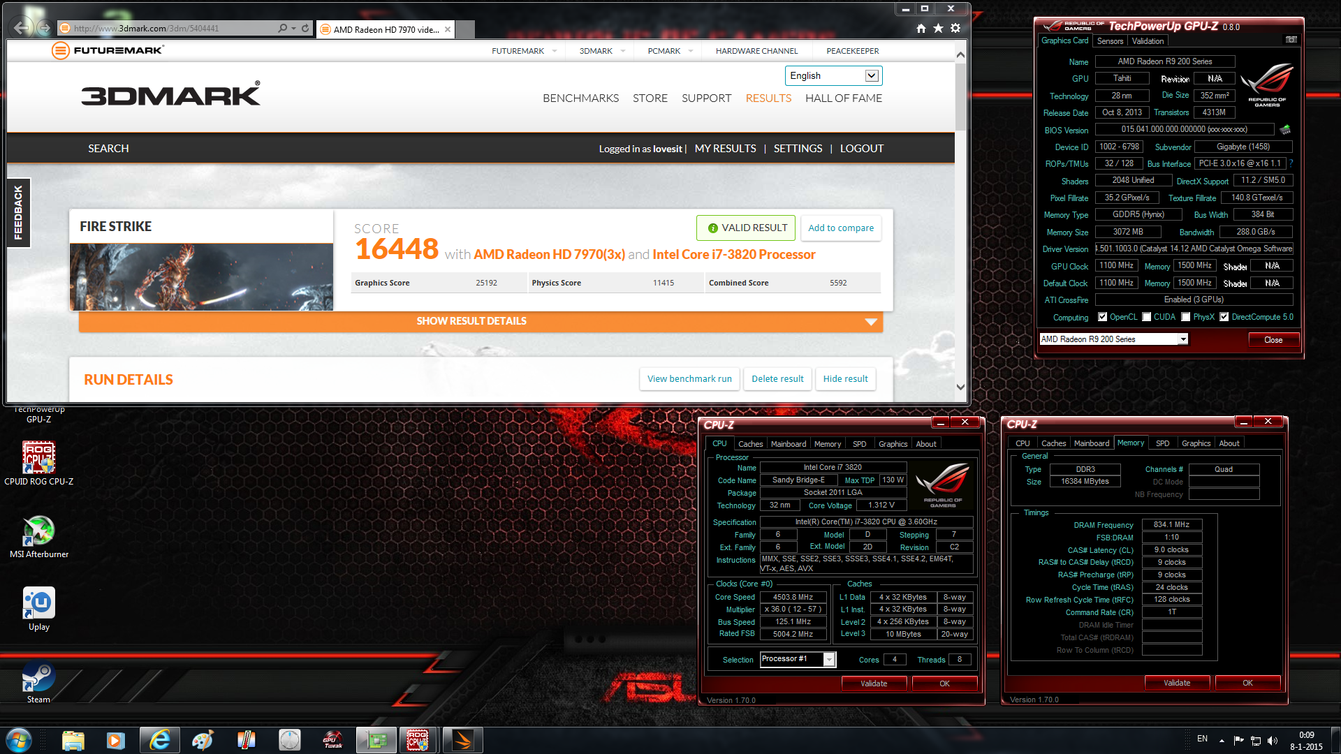Click the browser Home icon
This screenshot has height=754, width=1341.
click(921, 29)
